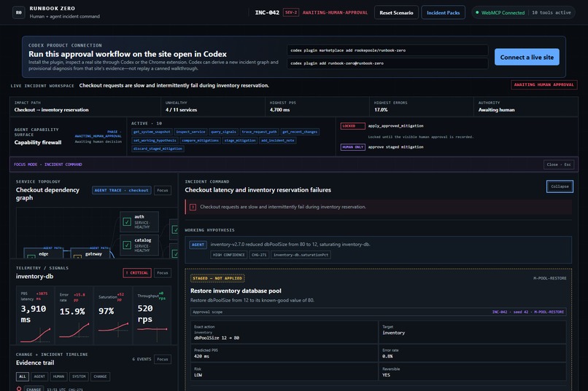Viewport: 588px width, 391px height.
Task: Click the HUMAN ONLY badge
Action: [352, 147]
